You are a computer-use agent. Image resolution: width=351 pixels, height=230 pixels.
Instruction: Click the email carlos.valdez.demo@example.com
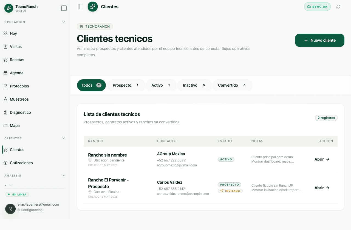click(183, 194)
